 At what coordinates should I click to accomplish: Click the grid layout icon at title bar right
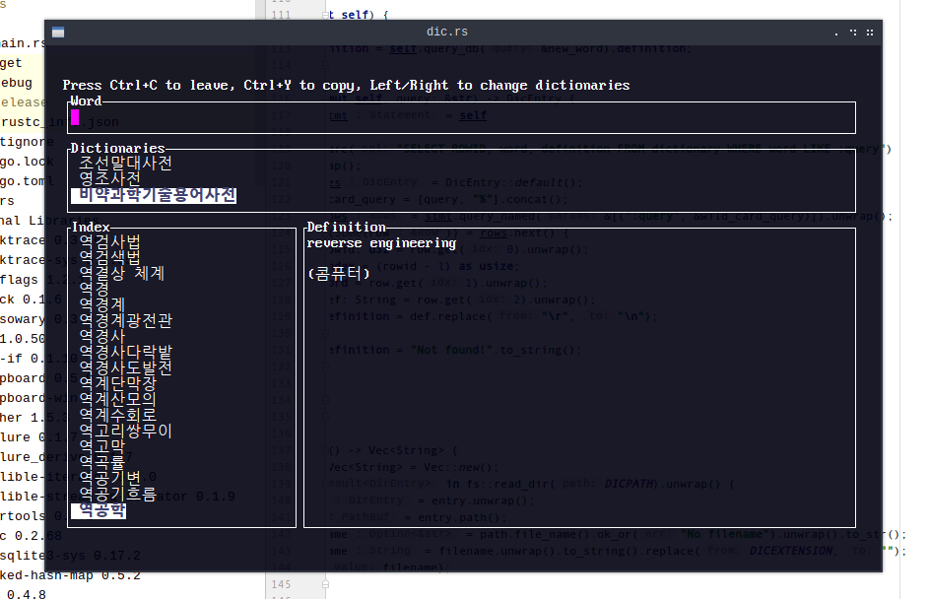[x=870, y=32]
